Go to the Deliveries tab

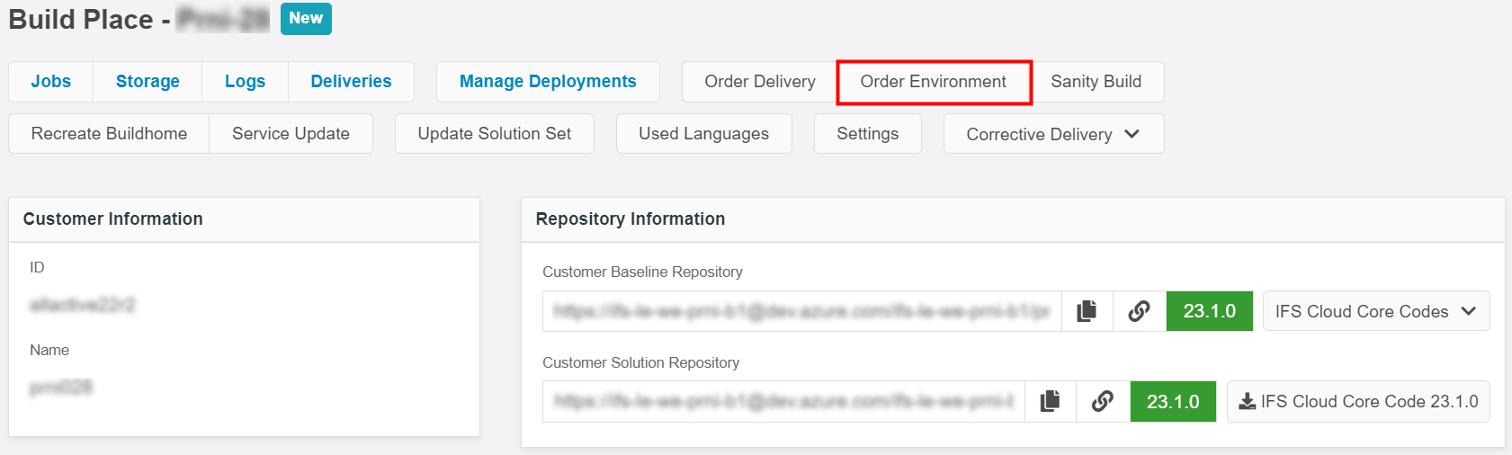tap(351, 82)
